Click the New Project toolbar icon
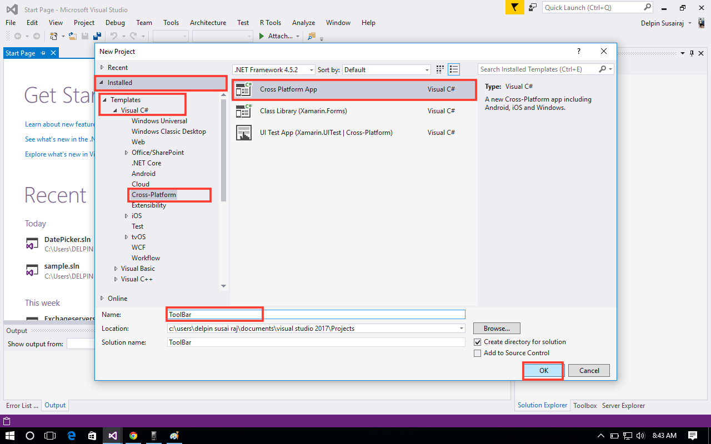The height and width of the screenshot is (444, 711). (x=53, y=36)
